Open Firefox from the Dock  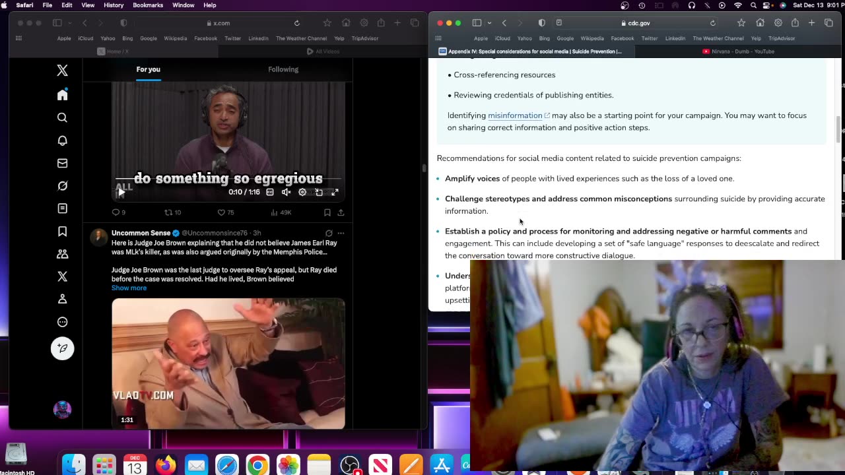click(x=166, y=466)
